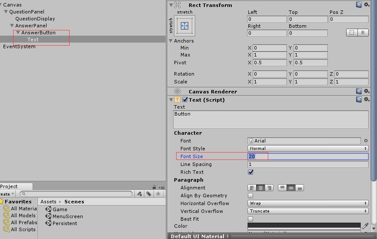
Task: Collapse the Rect Transform component
Action: coord(171,5)
